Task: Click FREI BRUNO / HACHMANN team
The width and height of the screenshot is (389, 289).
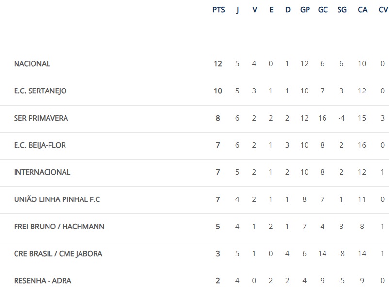Action: coord(59,227)
